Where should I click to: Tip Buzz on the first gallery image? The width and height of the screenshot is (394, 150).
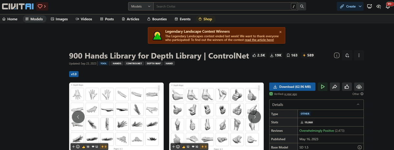pyautogui.click(x=103, y=146)
